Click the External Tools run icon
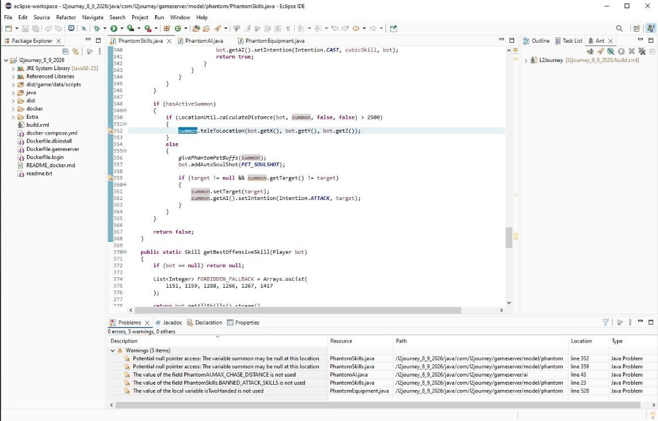Screen dimensions: 658x421 (148, 29)
